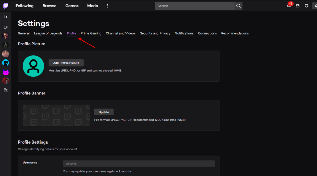
Task: Click the camera icon in the sidebar
Action: [6, 27]
